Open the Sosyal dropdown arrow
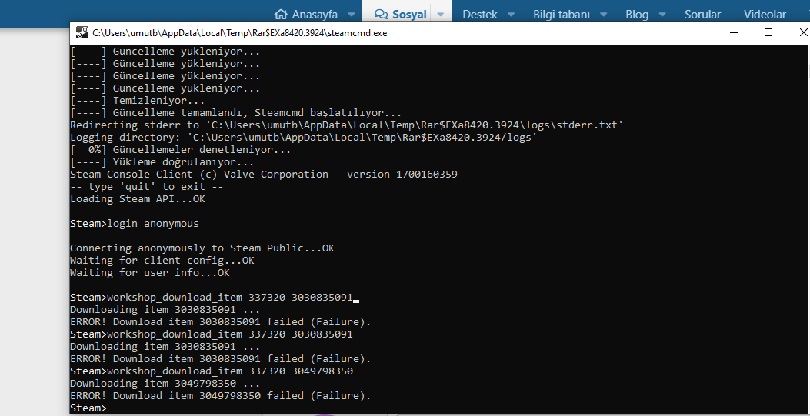Screen dimensions: 810x416 click(x=440, y=15)
